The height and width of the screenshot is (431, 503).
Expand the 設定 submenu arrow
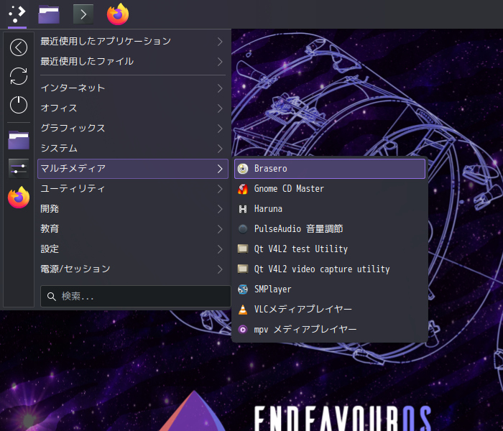[220, 249]
